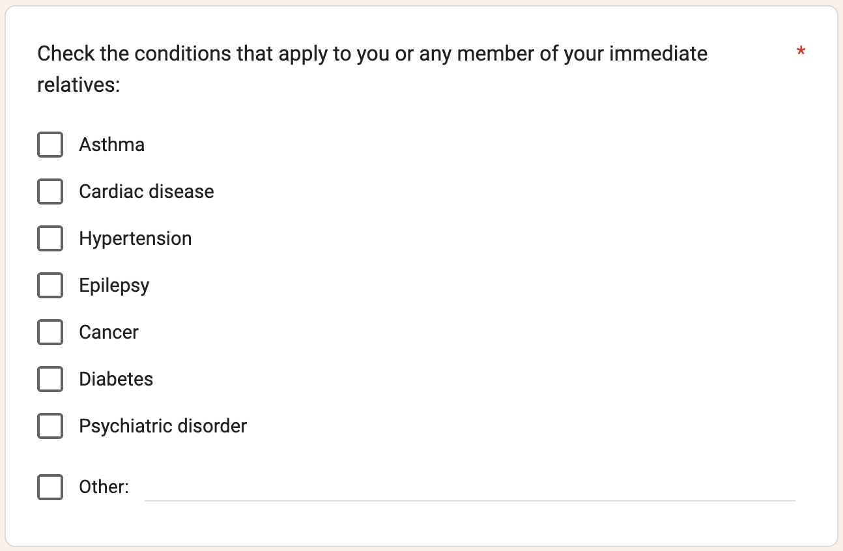This screenshot has height=551, width=843.
Task: Click the "Epilepsy" label text
Action: pyautogui.click(x=114, y=285)
